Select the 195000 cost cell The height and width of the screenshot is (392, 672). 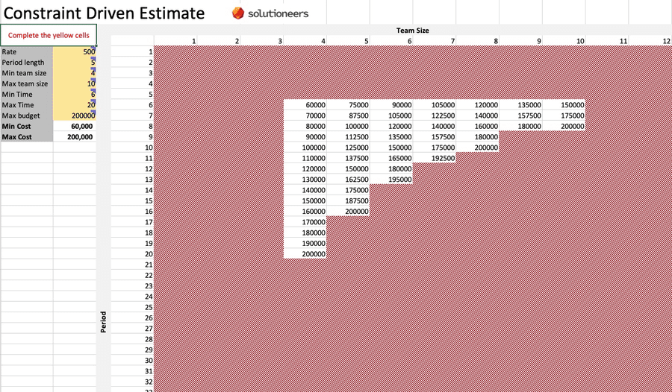tap(391, 180)
